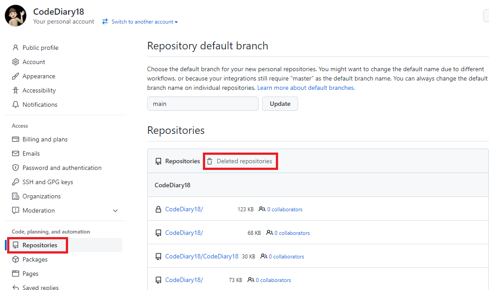Viewport: 489px width, 290px height.
Task: Click the repo icon on the 68 KB row
Action: [158, 233]
